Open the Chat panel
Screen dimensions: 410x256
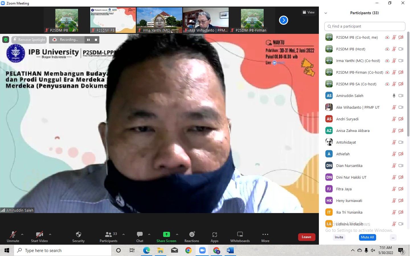(140, 237)
